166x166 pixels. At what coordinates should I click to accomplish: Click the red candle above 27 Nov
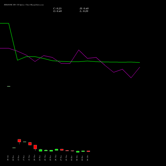pyautogui.click(x=62, y=150)
